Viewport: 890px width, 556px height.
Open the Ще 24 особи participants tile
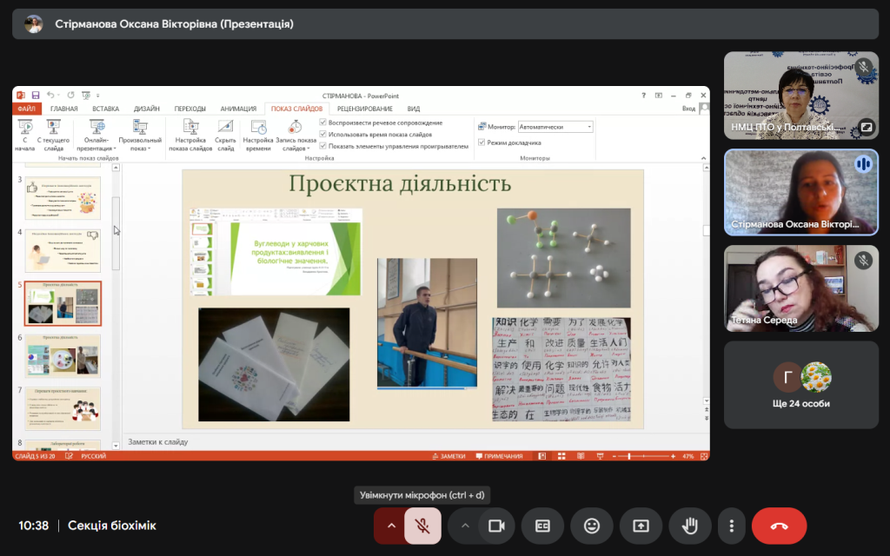click(802, 385)
